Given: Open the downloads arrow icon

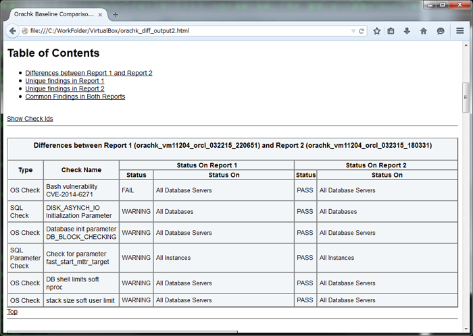Looking at the screenshot, I should [407, 31].
